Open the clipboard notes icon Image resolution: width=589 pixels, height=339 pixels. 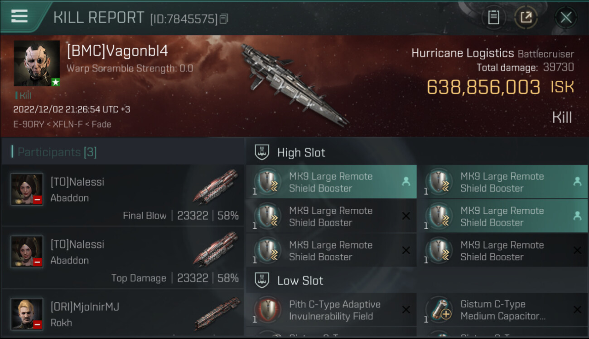click(493, 18)
